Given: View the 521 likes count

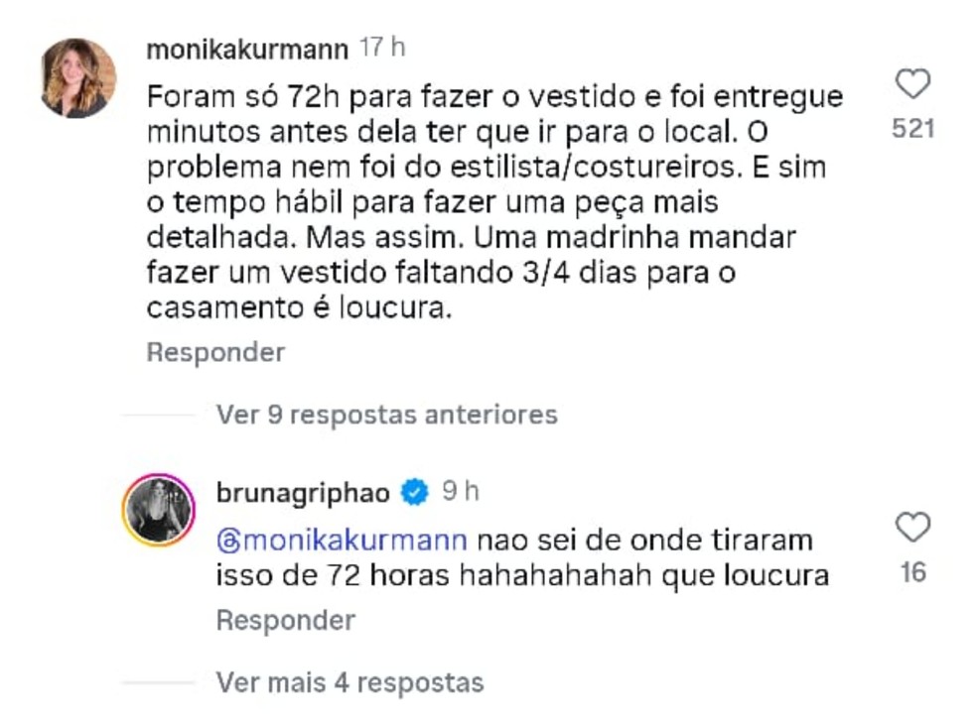Looking at the screenshot, I should [x=912, y=128].
